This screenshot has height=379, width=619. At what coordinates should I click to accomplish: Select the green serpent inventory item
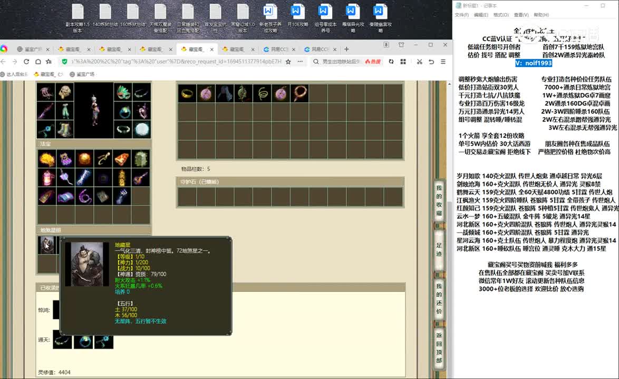tap(243, 94)
